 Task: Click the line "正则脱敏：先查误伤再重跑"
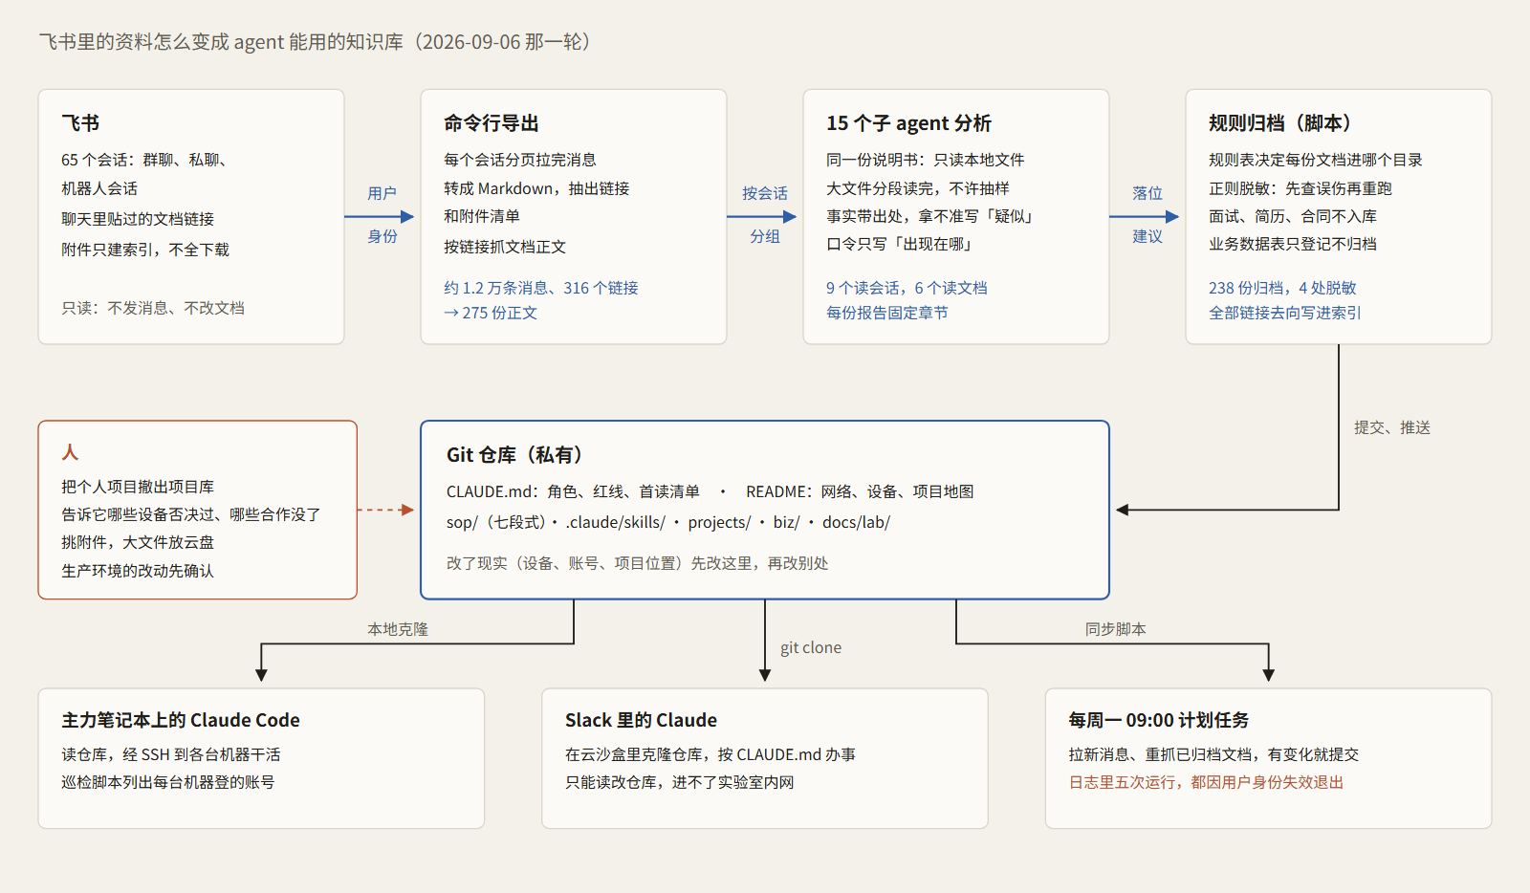(1300, 188)
